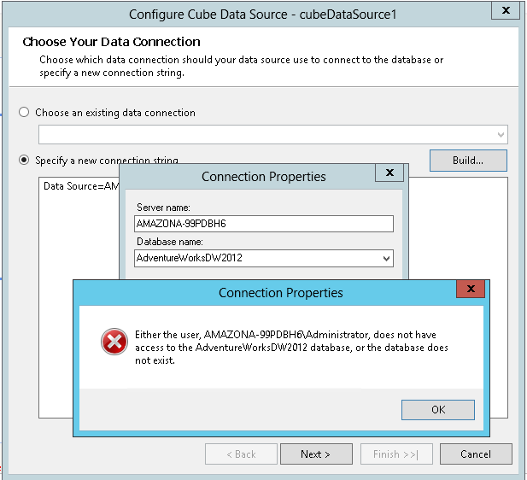Click the error message text
The width and height of the screenshot is (527, 480).
coord(290,347)
